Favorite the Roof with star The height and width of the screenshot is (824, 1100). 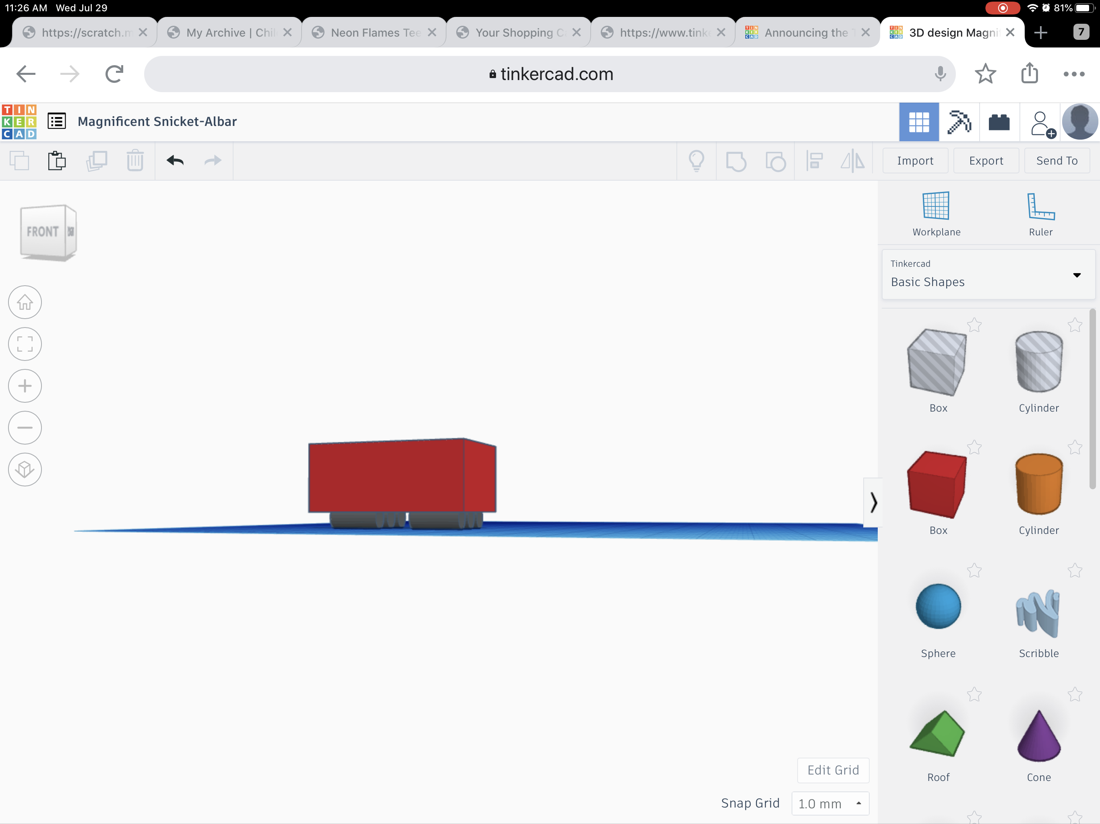(x=974, y=694)
